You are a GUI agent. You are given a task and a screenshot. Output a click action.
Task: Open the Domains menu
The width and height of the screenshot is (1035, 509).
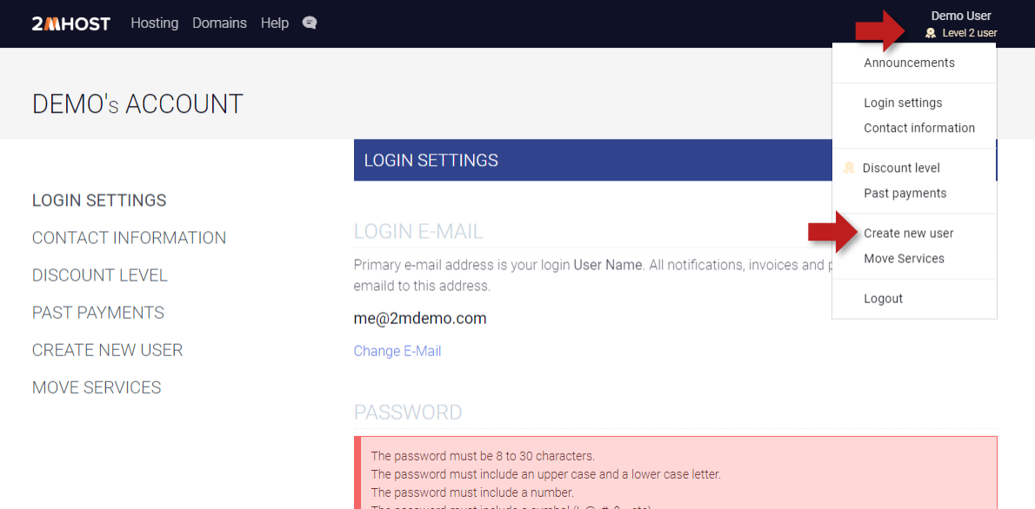point(219,23)
